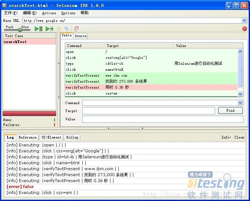
Task: Select the click css=em row
Action: coord(151,93)
